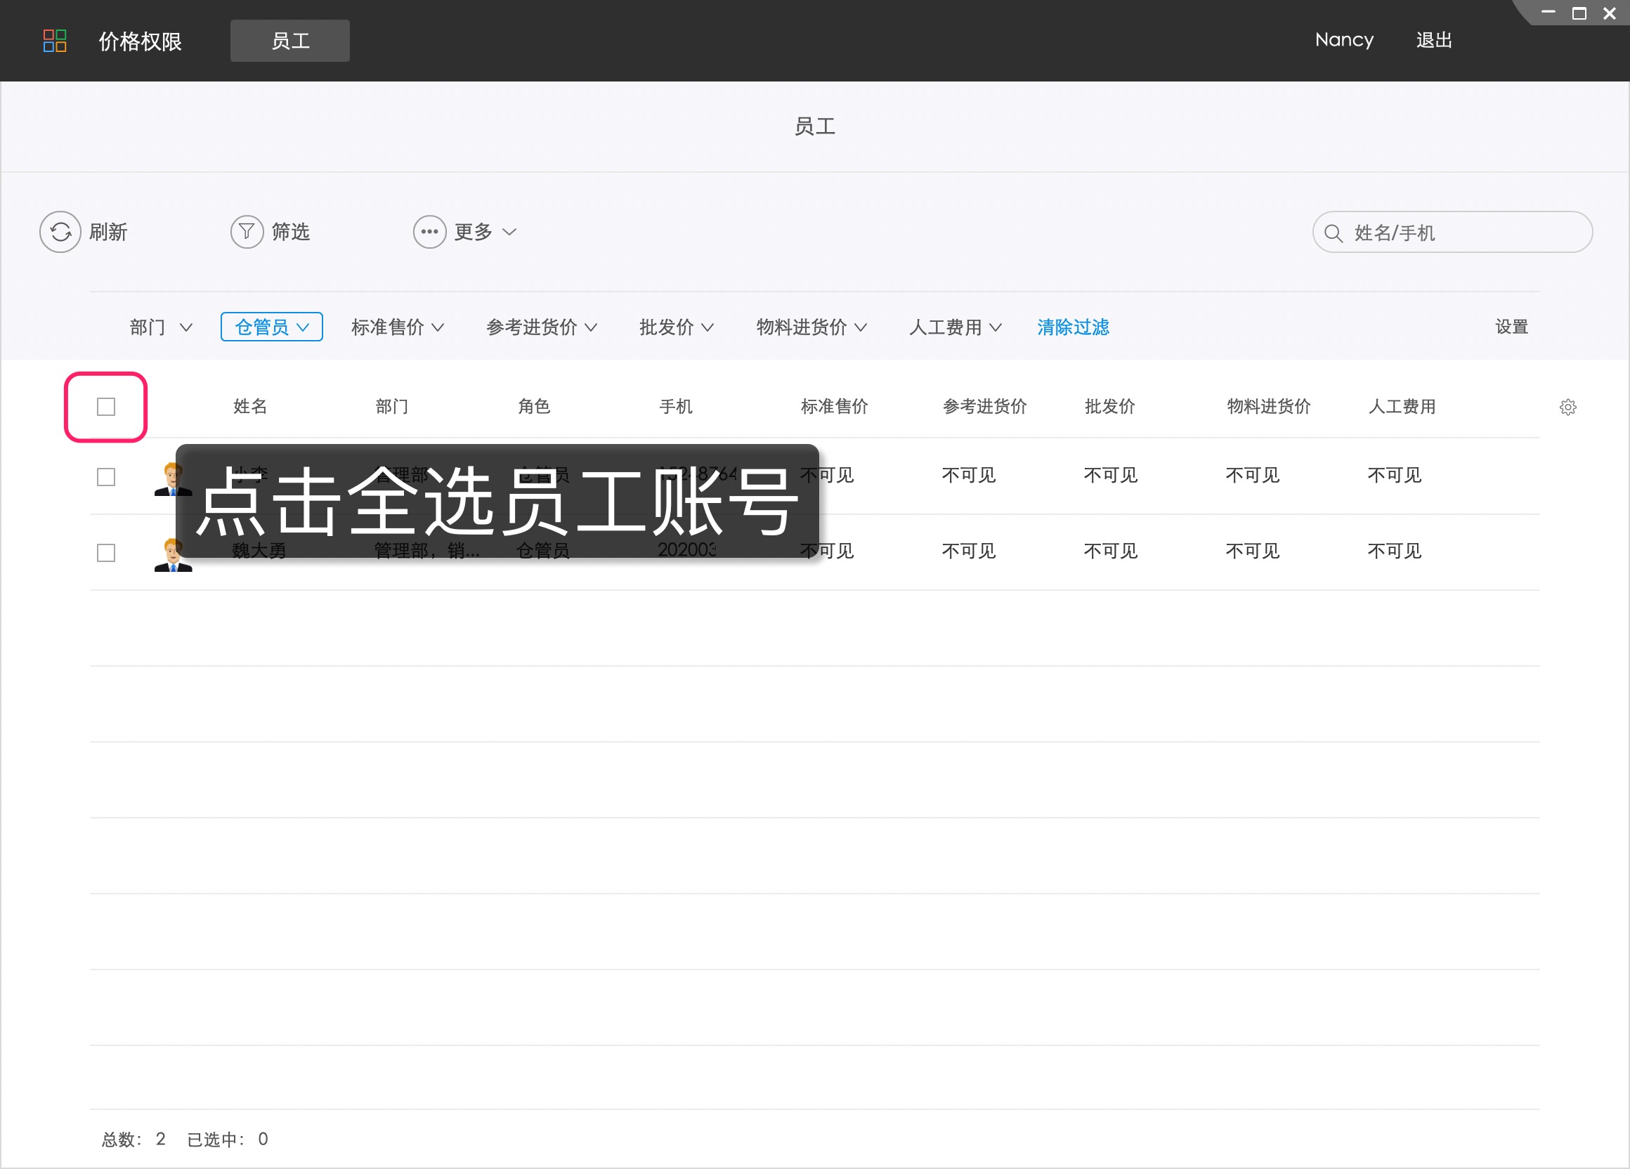1630x1169 pixels.
Task: Select the 员工 tab
Action: click(x=289, y=41)
